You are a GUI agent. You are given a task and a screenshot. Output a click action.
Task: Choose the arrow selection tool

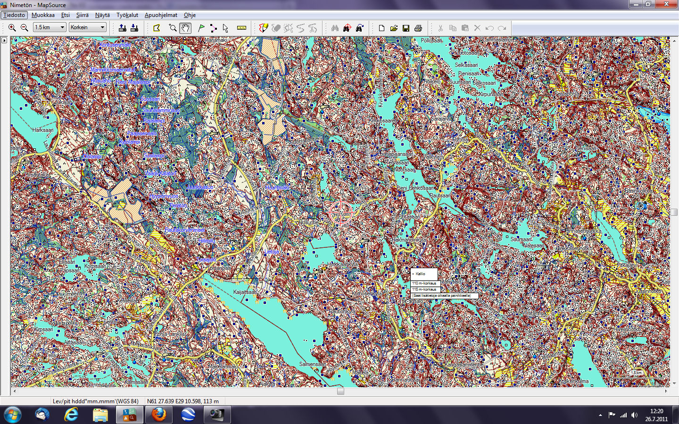pos(225,28)
